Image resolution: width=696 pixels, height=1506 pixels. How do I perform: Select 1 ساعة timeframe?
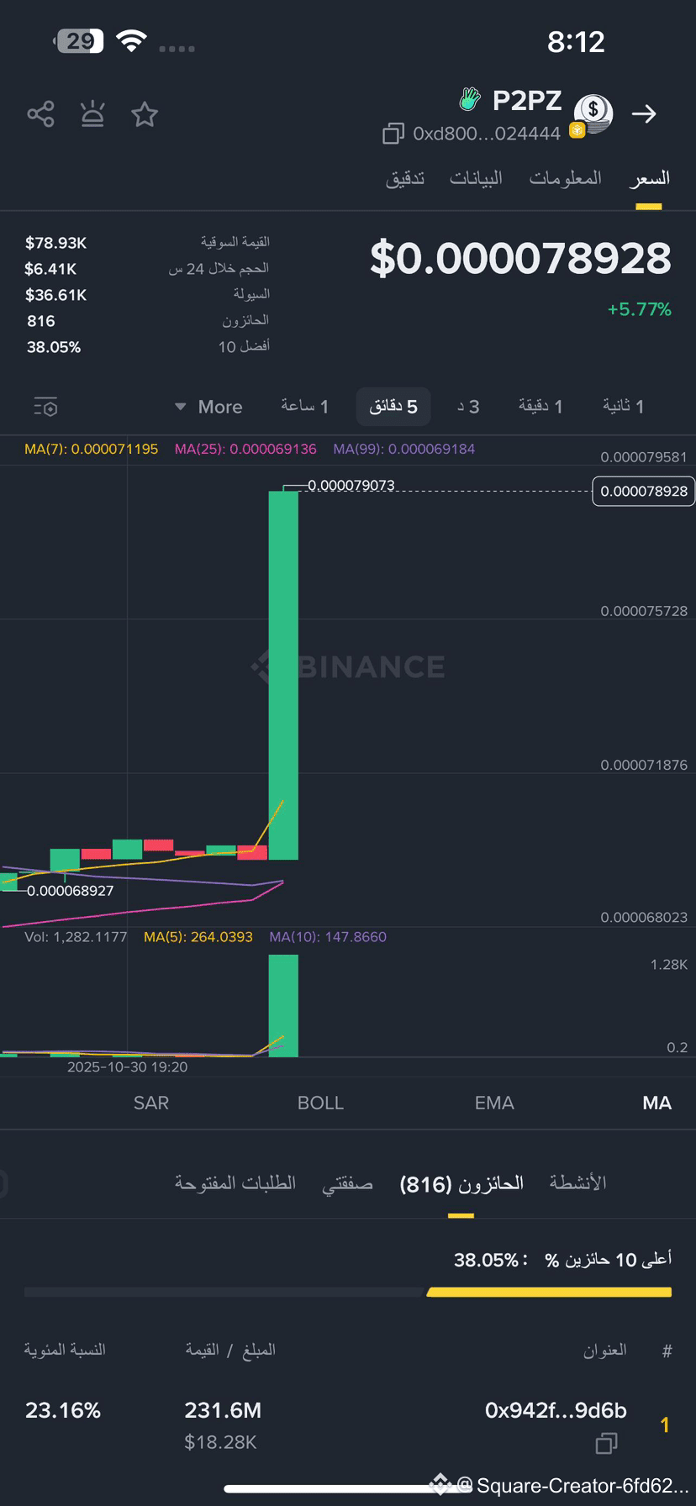305,407
